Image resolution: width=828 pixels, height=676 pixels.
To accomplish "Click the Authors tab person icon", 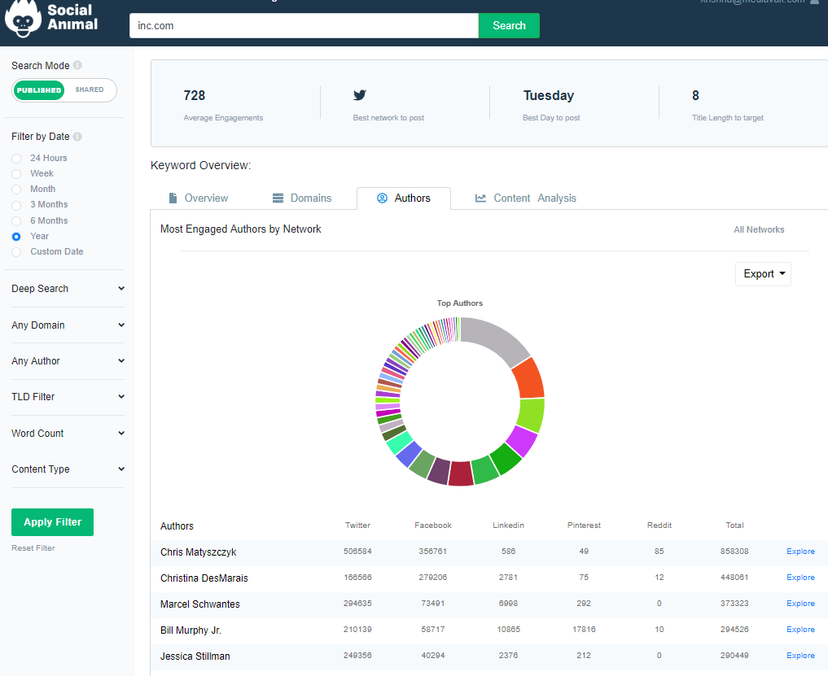I will point(382,198).
